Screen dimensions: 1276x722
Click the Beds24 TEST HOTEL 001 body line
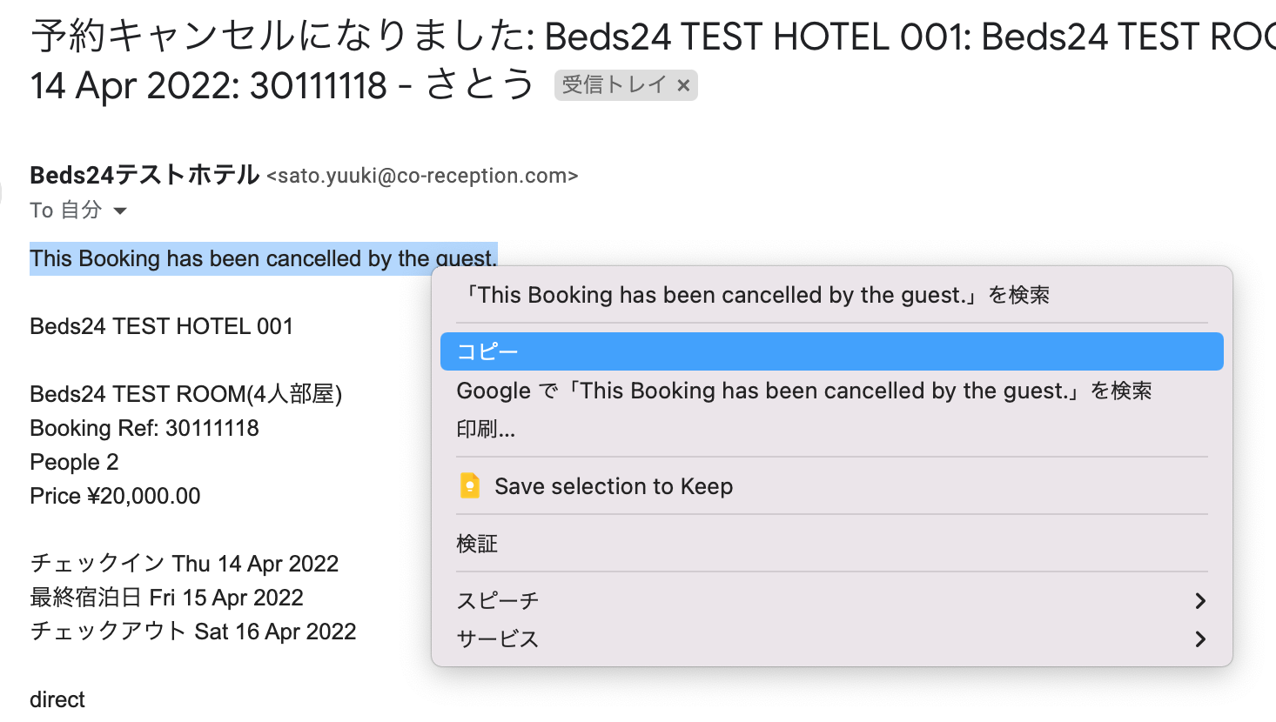click(x=161, y=326)
